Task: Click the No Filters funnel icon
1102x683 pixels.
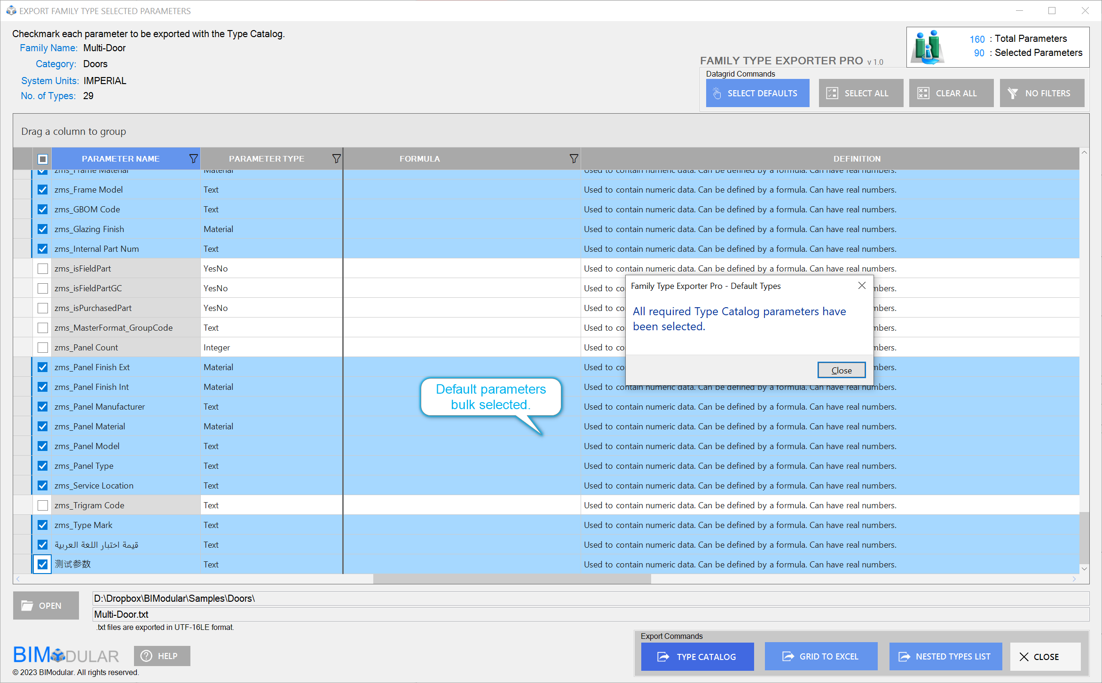Action: coord(1013,93)
